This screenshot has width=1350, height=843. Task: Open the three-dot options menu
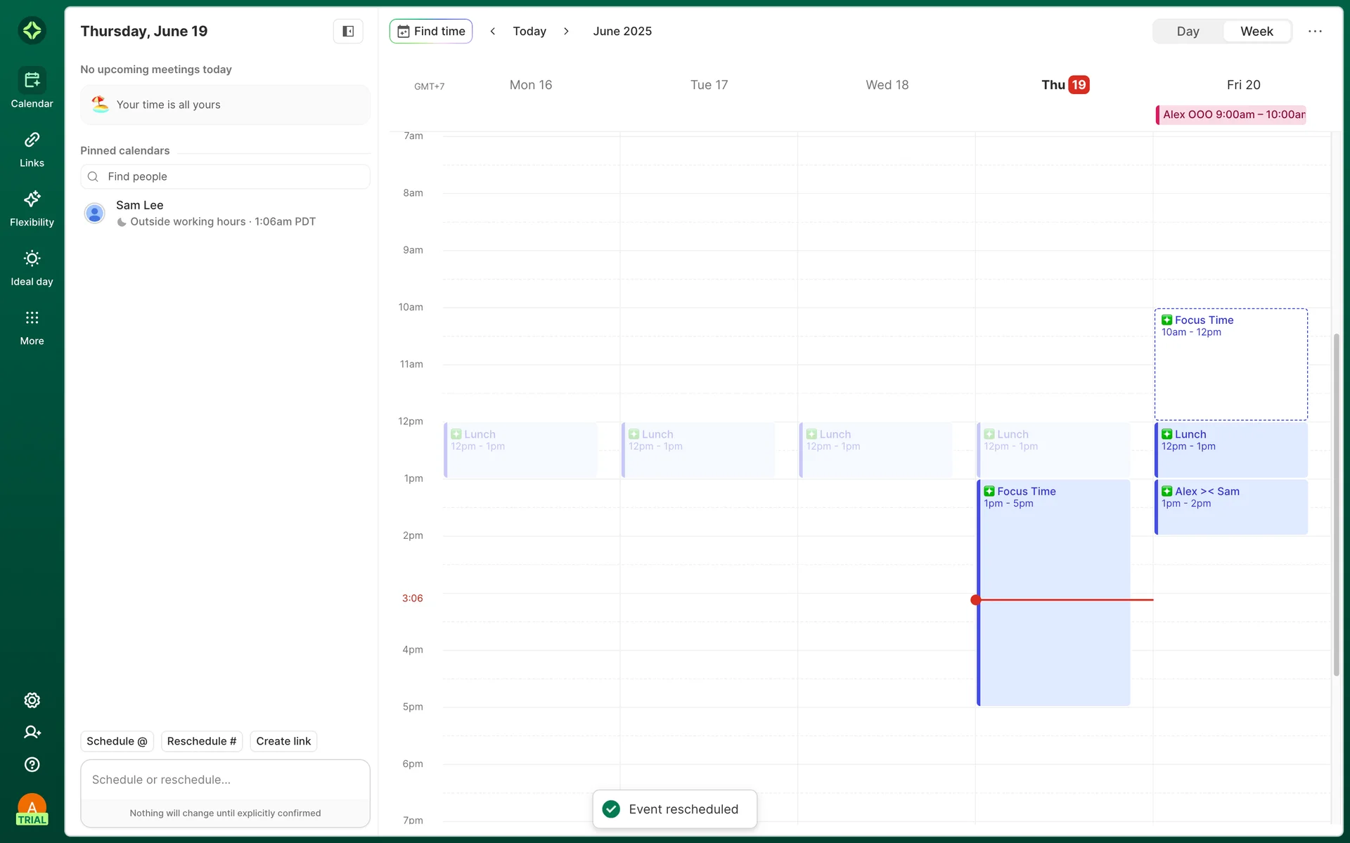click(1315, 31)
